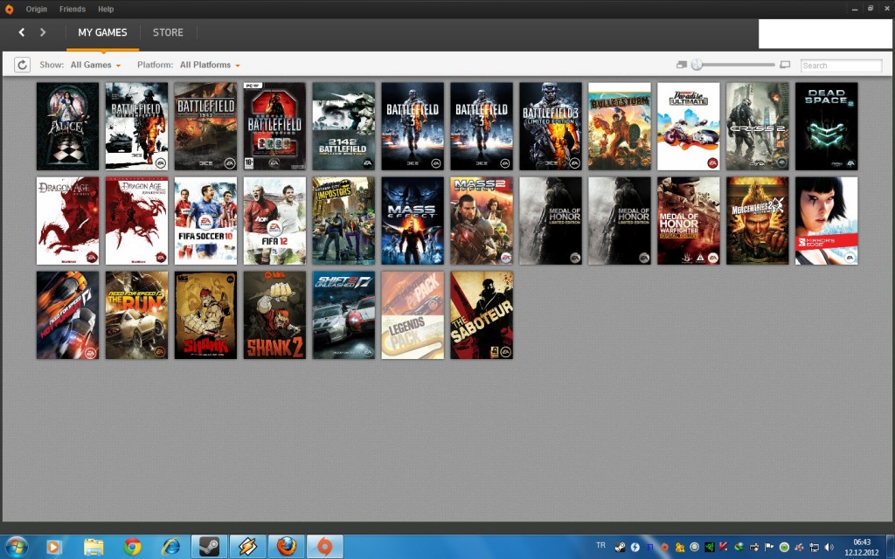895x559 pixels.
Task: Click the Show Desktop button
Action: pos(891,547)
